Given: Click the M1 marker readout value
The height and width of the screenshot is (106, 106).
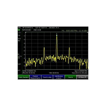Looking at the screenshot, I should (75, 31).
